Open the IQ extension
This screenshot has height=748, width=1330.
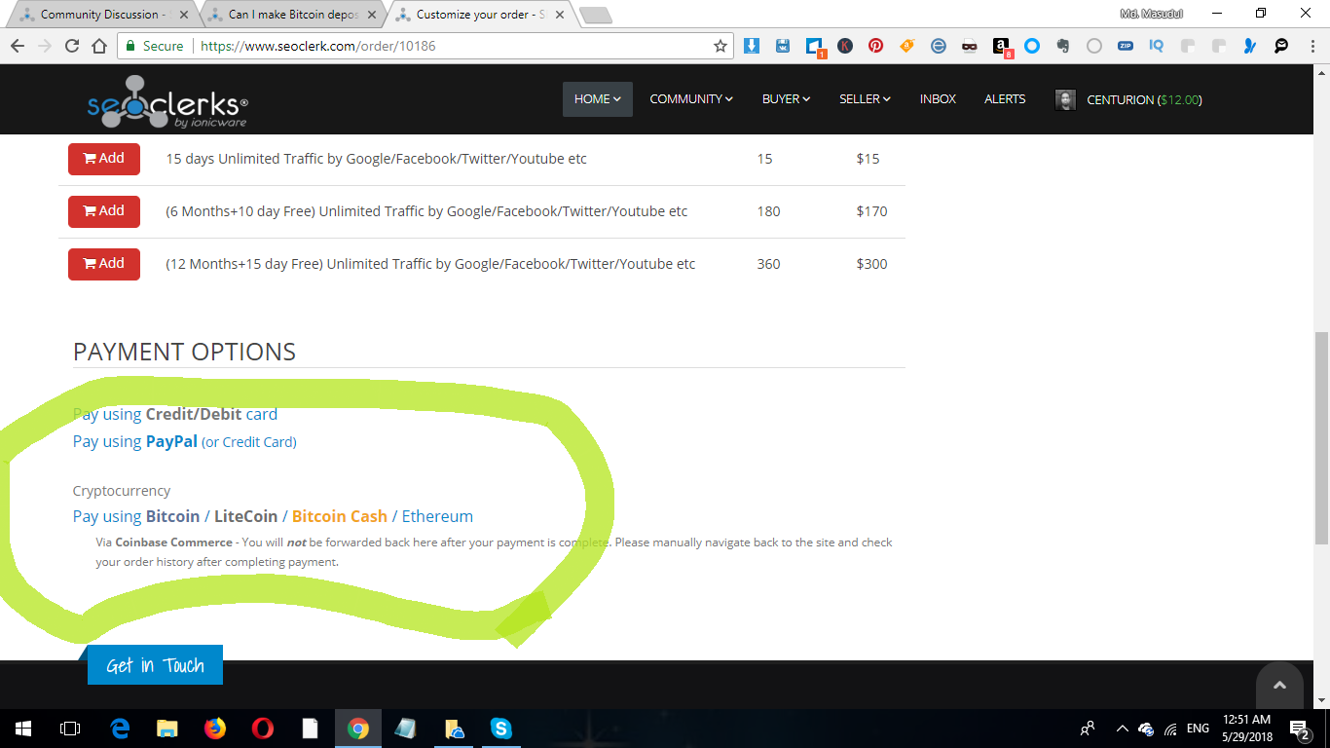tap(1157, 46)
